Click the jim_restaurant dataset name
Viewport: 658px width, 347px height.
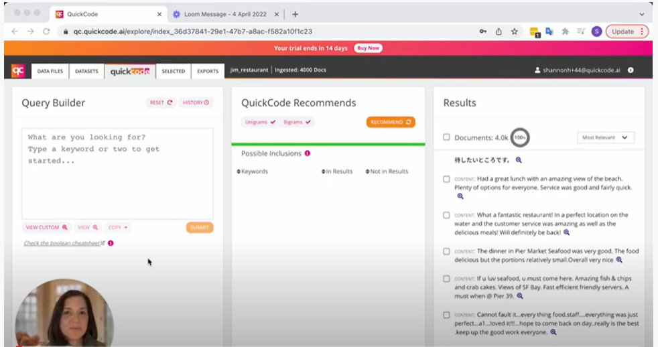[x=249, y=70]
